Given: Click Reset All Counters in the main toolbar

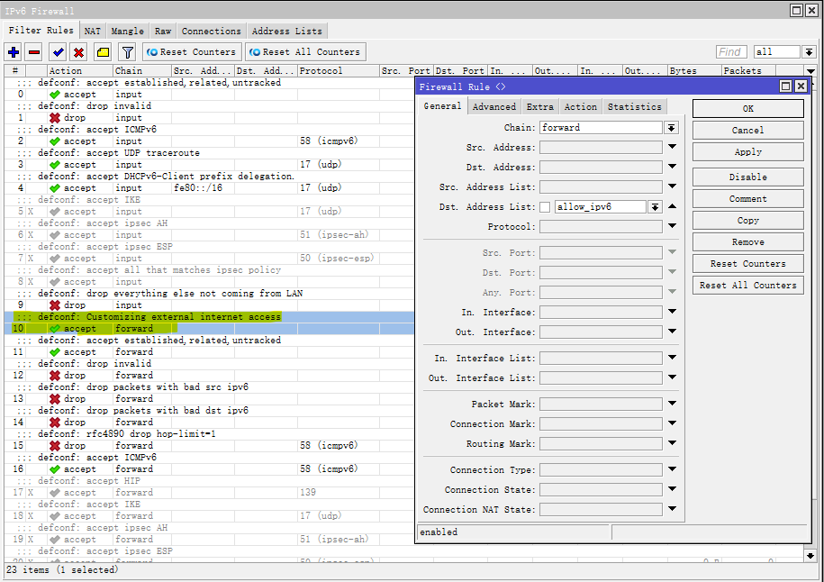Looking at the screenshot, I should (305, 52).
